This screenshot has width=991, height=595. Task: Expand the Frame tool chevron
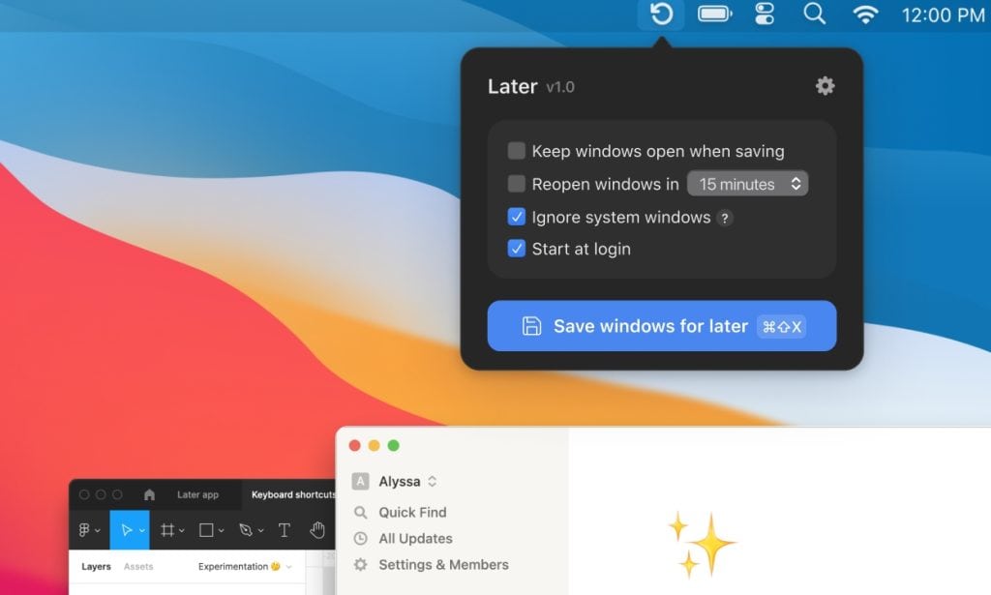pyautogui.click(x=182, y=530)
